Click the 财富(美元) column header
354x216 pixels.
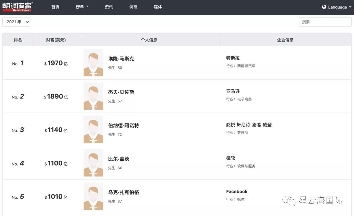click(x=56, y=40)
